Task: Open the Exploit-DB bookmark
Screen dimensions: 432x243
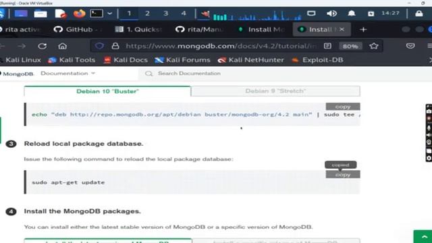Action: (317, 60)
